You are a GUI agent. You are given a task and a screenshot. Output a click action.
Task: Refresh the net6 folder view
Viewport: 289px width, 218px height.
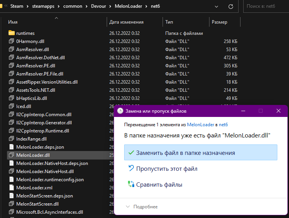pyautogui.click(x=230, y=7)
